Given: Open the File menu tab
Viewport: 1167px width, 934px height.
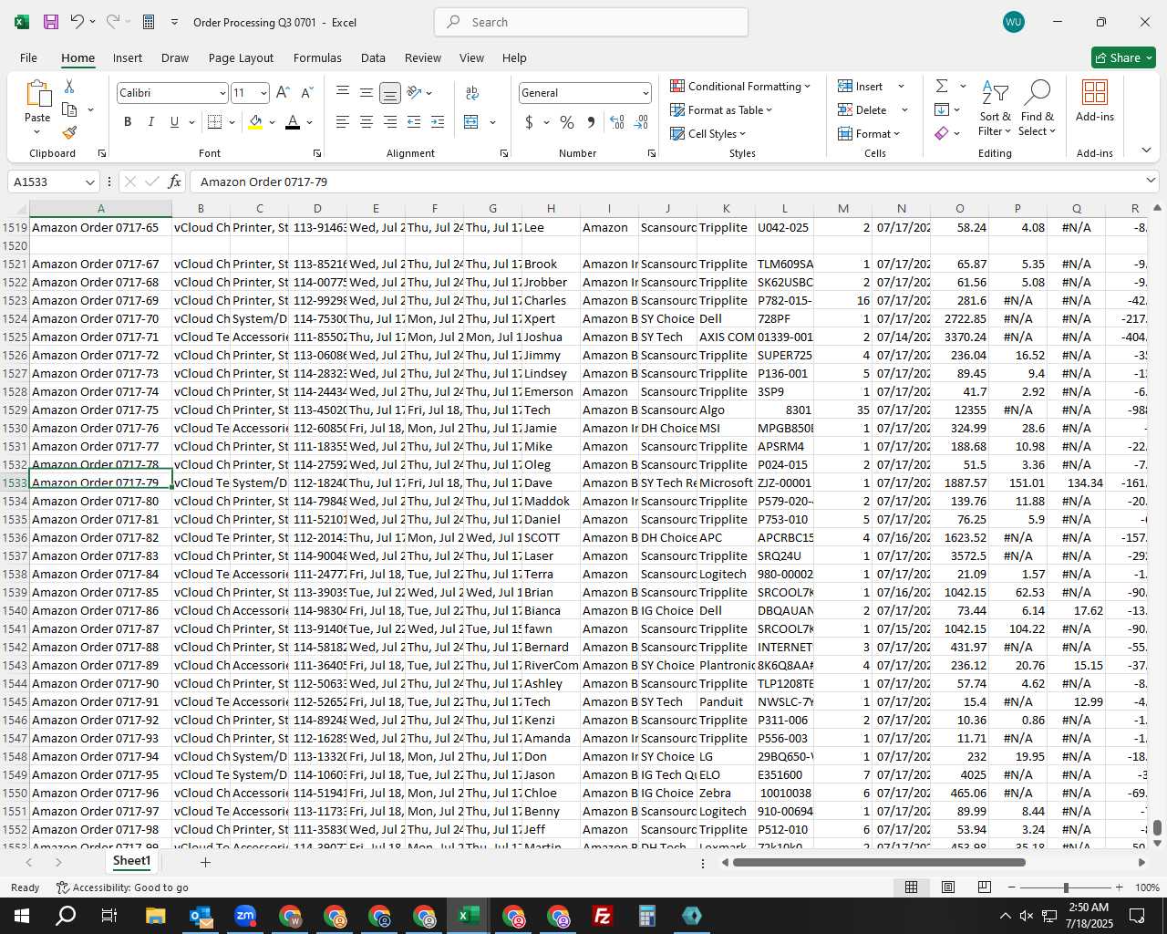Looking at the screenshot, I should coord(28,57).
